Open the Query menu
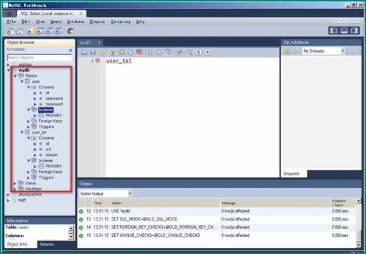This screenshot has width=366, height=254. point(56,22)
